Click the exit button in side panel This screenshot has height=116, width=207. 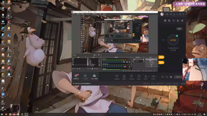coord(179,29)
